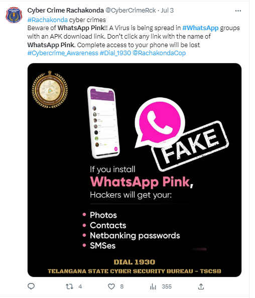The image size is (255, 298).
Task: Open the three-dot more options menu
Action: (238, 11)
